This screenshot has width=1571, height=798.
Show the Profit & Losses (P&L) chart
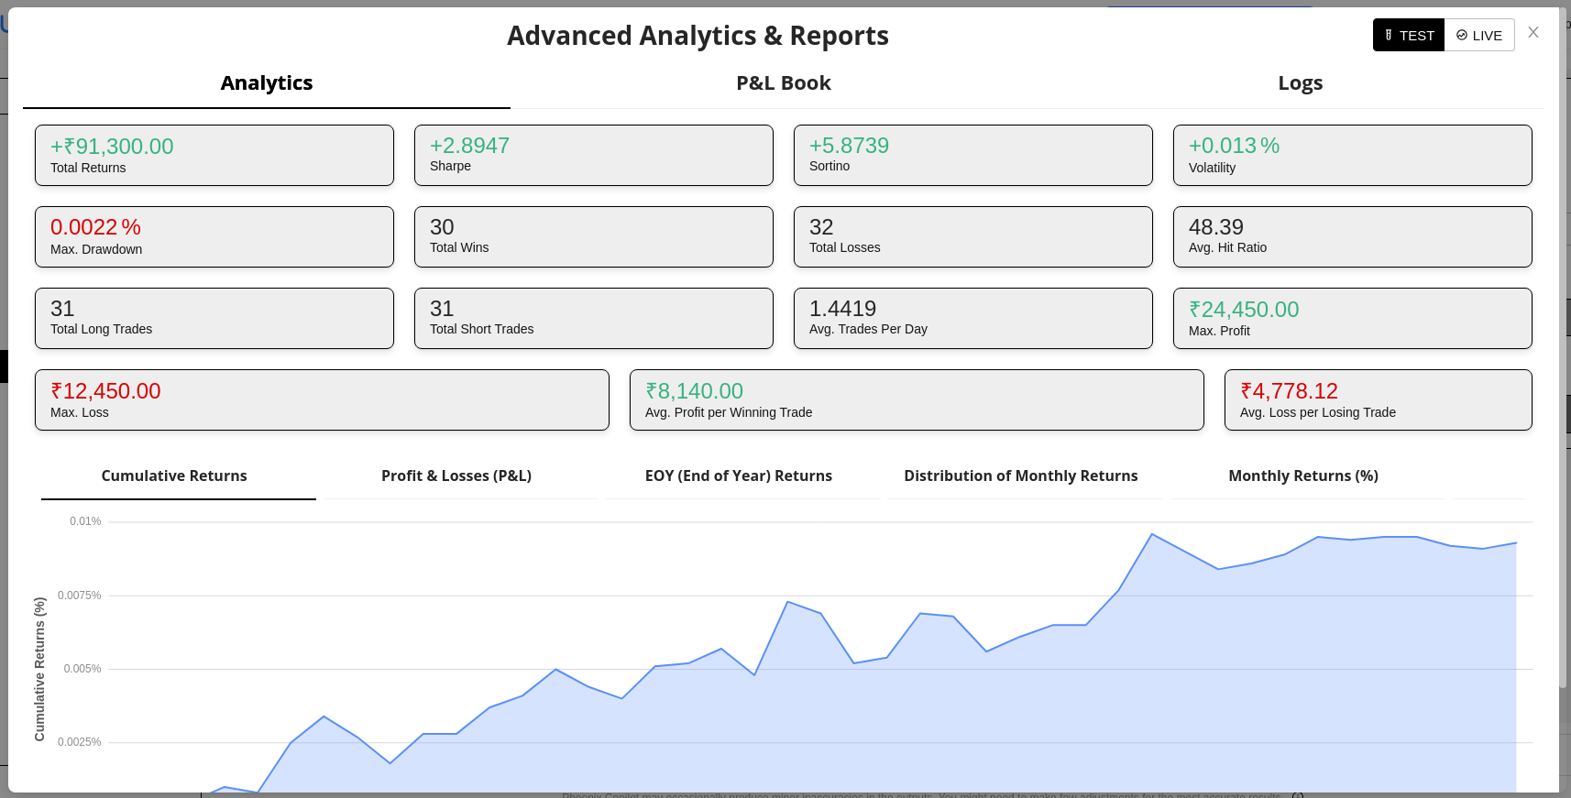click(456, 476)
